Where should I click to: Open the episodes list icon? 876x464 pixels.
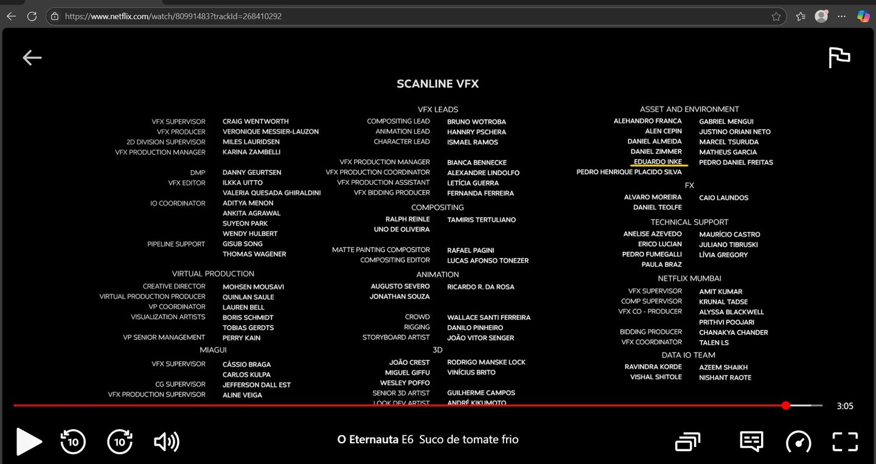[687, 442]
